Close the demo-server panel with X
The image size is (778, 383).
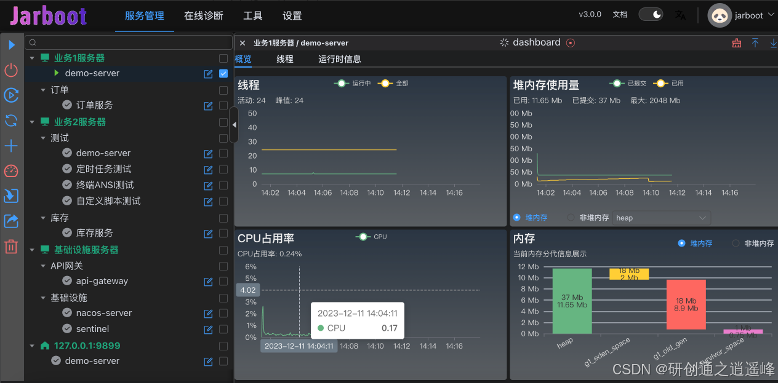pos(243,43)
